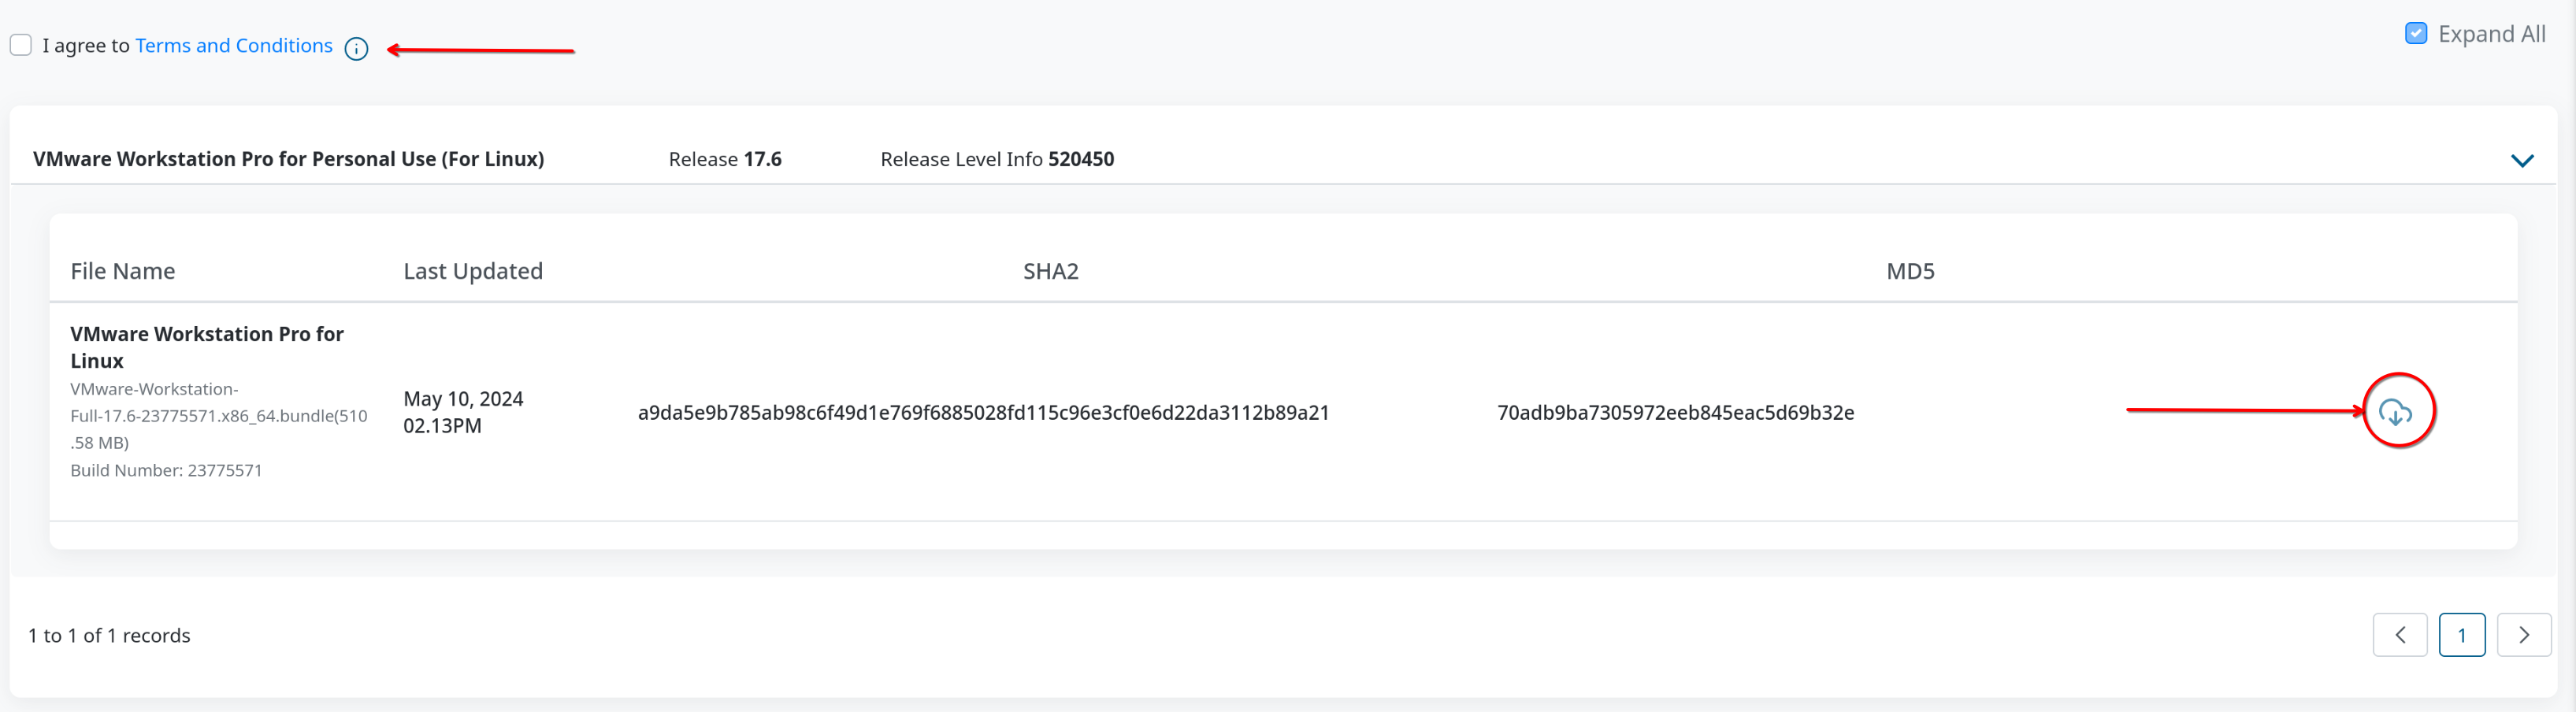Click the MD5 column header
Viewport: 2576px width, 712px height.
point(1909,271)
